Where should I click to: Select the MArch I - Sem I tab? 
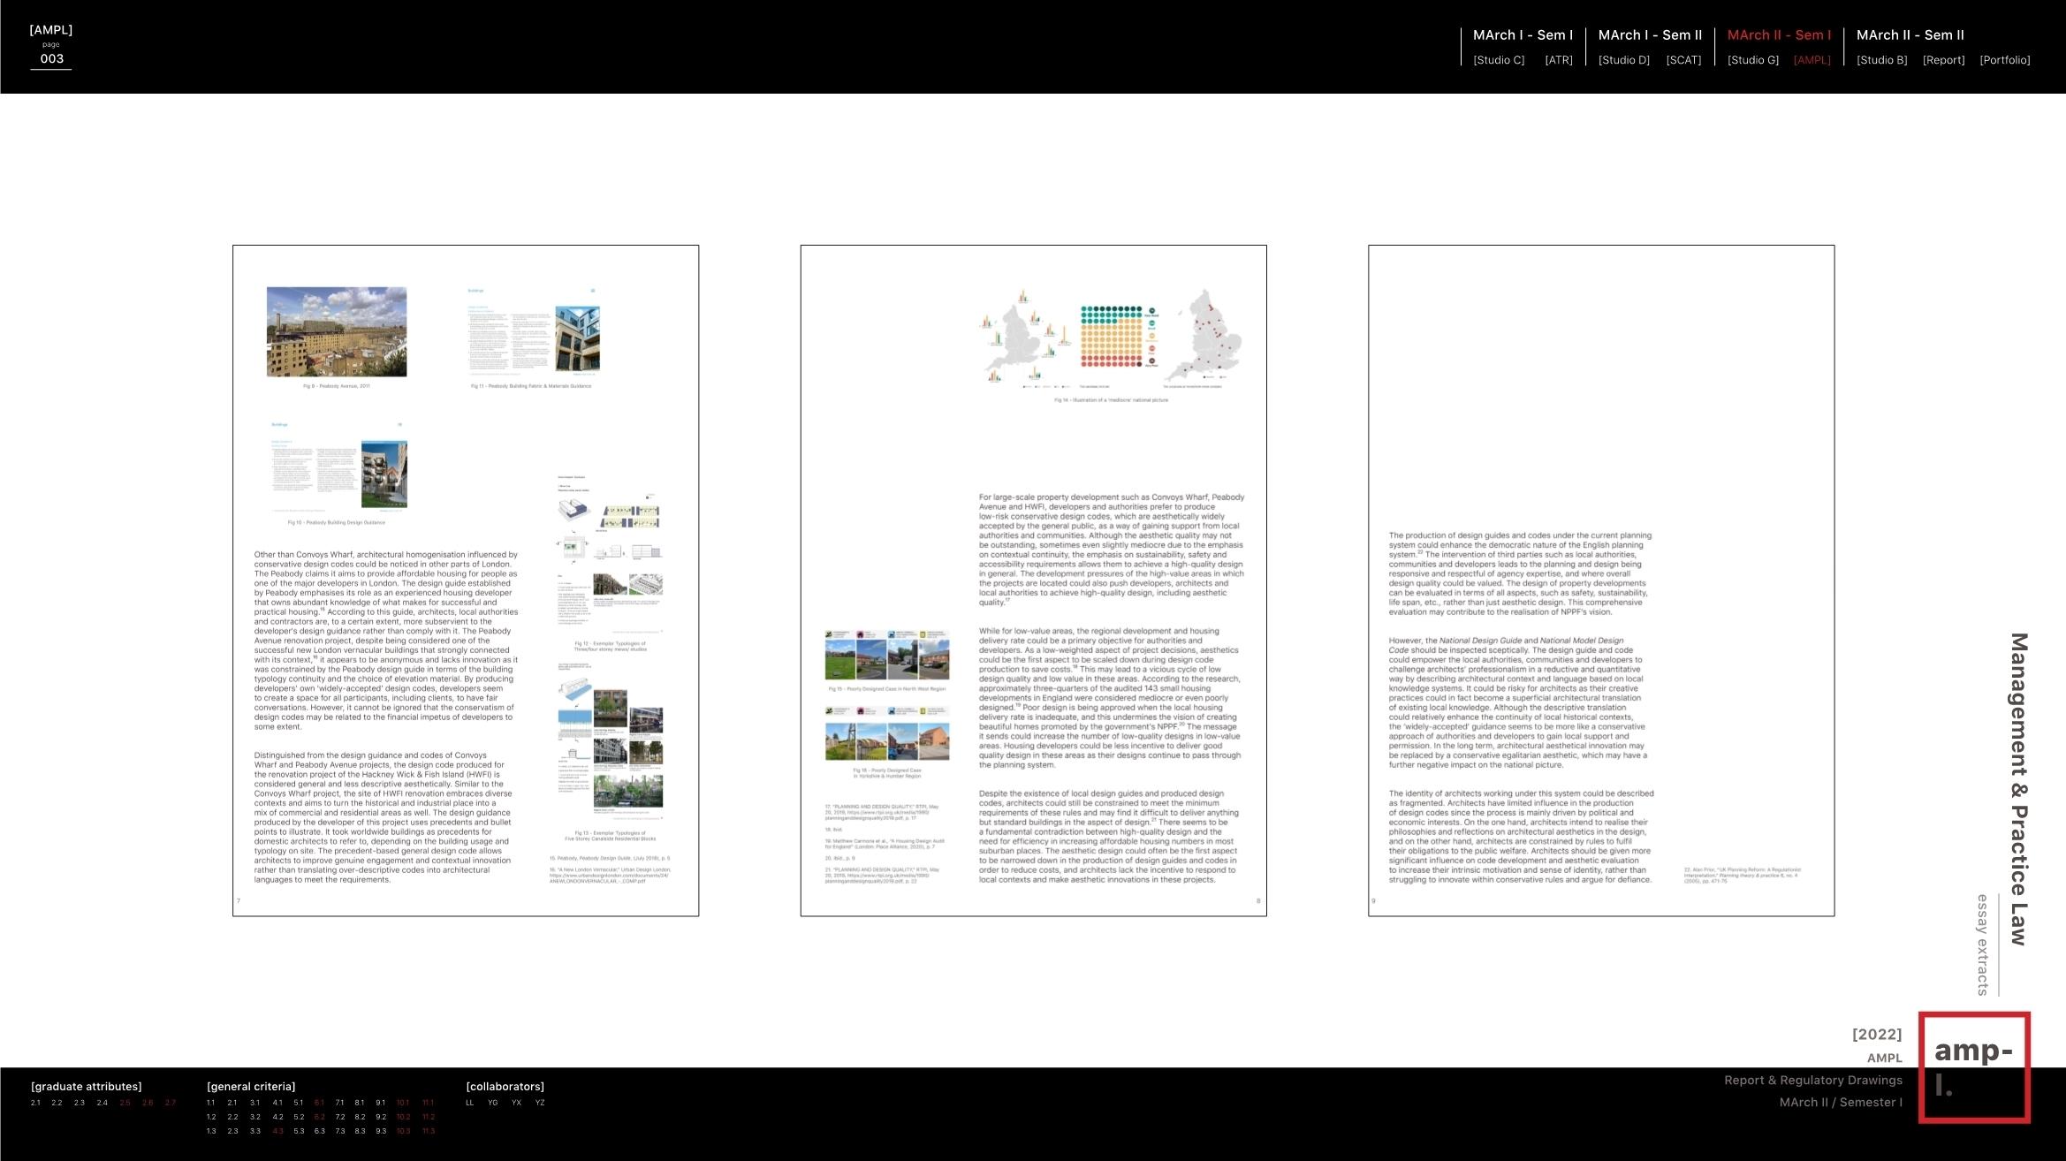tap(1523, 35)
